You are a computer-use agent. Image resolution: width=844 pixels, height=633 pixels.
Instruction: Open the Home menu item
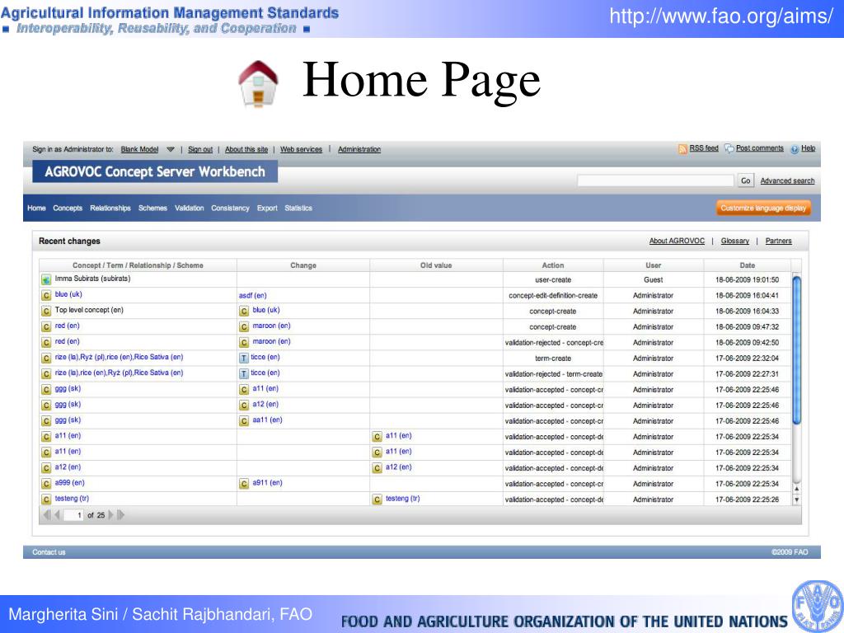point(36,209)
